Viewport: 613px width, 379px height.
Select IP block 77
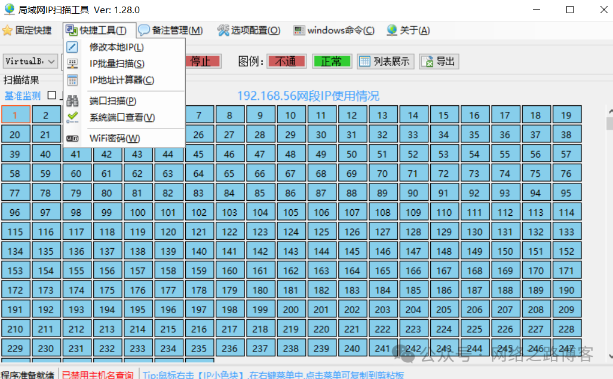coord(16,192)
